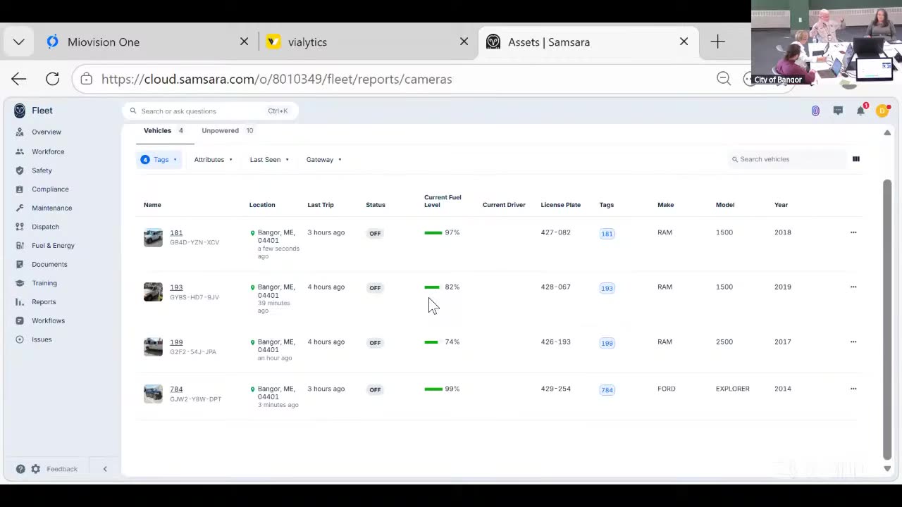Open more options for vehicle 193
The height and width of the screenshot is (507, 902).
tap(853, 287)
